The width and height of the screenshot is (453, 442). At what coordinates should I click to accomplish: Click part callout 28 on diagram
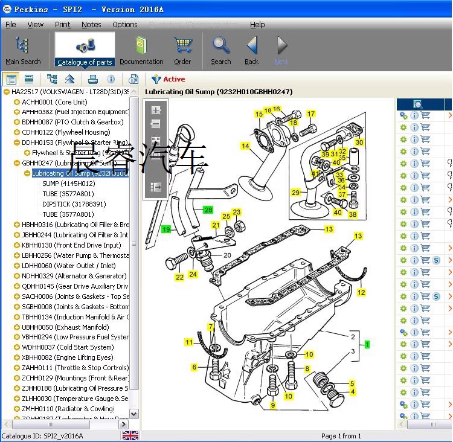pos(208,210)
